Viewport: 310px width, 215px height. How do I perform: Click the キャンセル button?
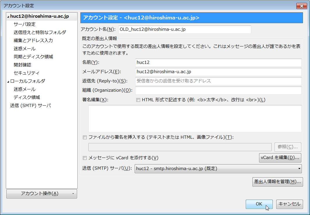(x=289, y=204)
